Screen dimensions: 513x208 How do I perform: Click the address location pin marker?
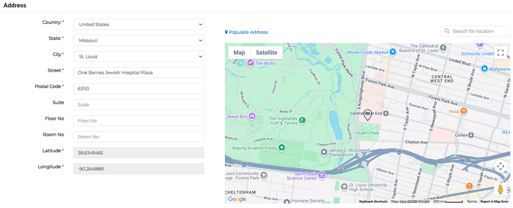click(x=368, y=115)
